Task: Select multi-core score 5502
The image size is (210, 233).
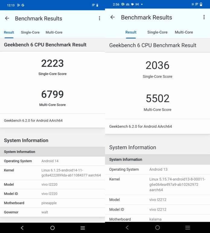Action: [x=157, y=98]
